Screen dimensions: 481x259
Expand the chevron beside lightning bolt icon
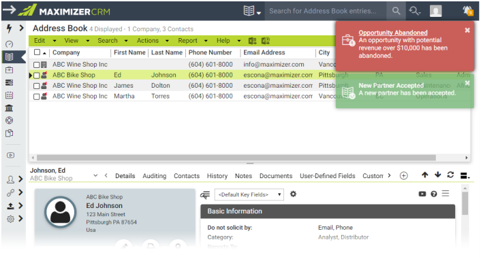(21, 28)
